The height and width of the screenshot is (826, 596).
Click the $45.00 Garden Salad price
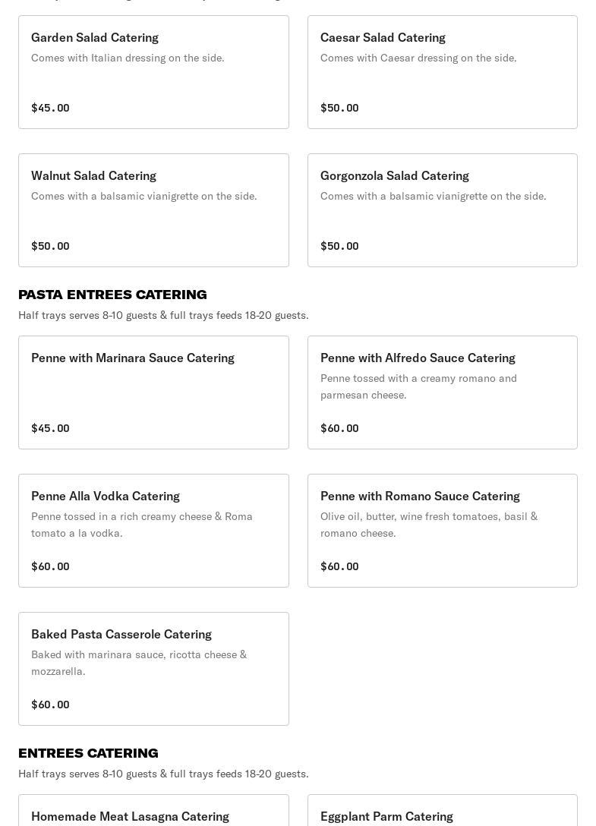pyautogui.click(x=50, y=108)
